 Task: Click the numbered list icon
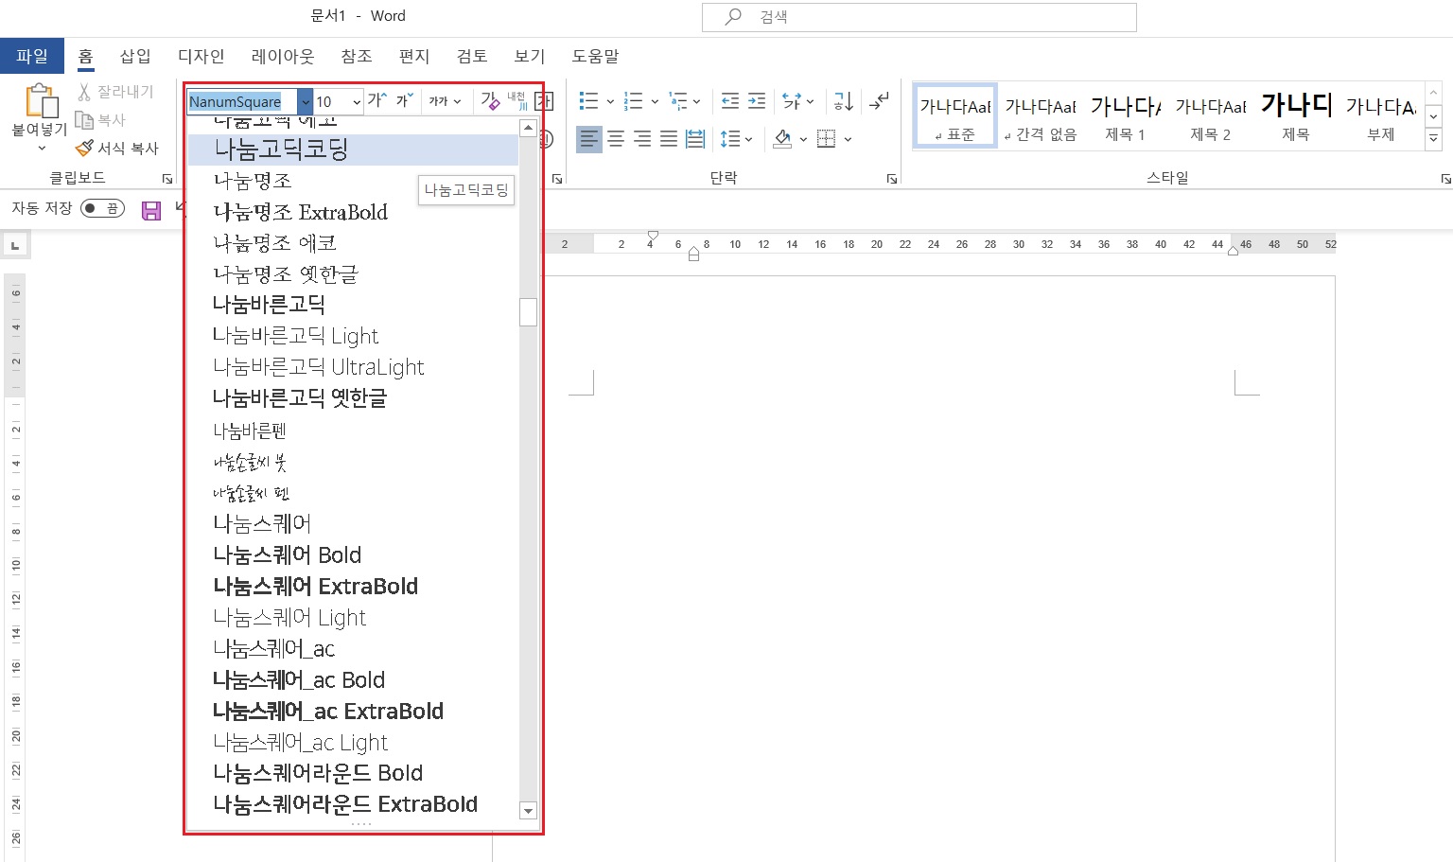coord(634,100)
